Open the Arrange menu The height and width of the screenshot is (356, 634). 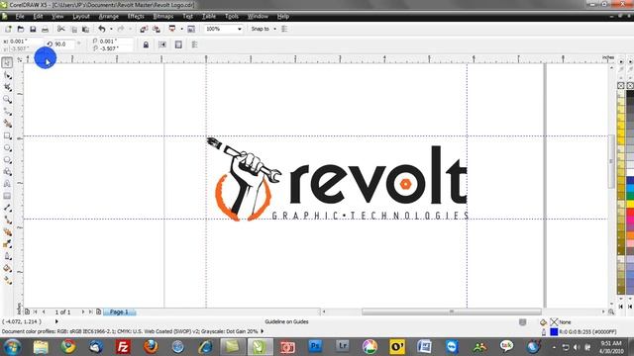(109, 17)
